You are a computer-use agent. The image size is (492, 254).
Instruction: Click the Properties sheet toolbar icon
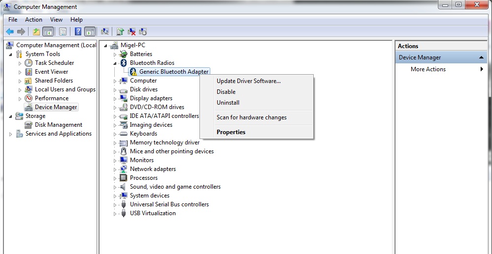(x=63, y=31)
